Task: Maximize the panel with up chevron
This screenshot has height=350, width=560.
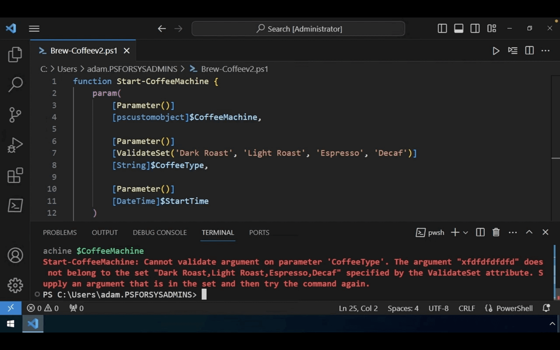Action: pyautogui.click(x=529, y=232)
